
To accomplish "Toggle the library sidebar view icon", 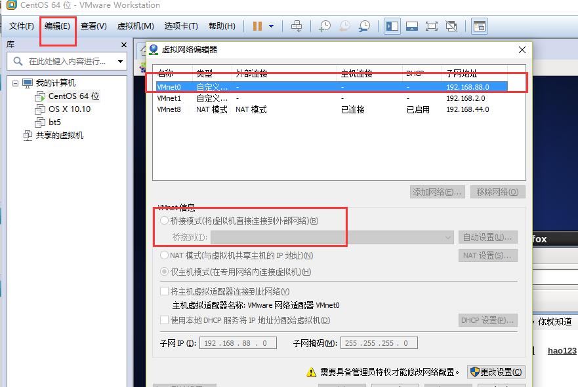I will [x=392, y=26].
